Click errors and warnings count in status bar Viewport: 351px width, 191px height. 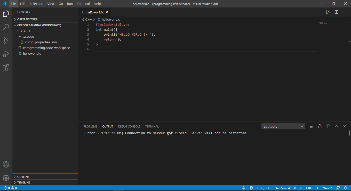pos(10,188)
